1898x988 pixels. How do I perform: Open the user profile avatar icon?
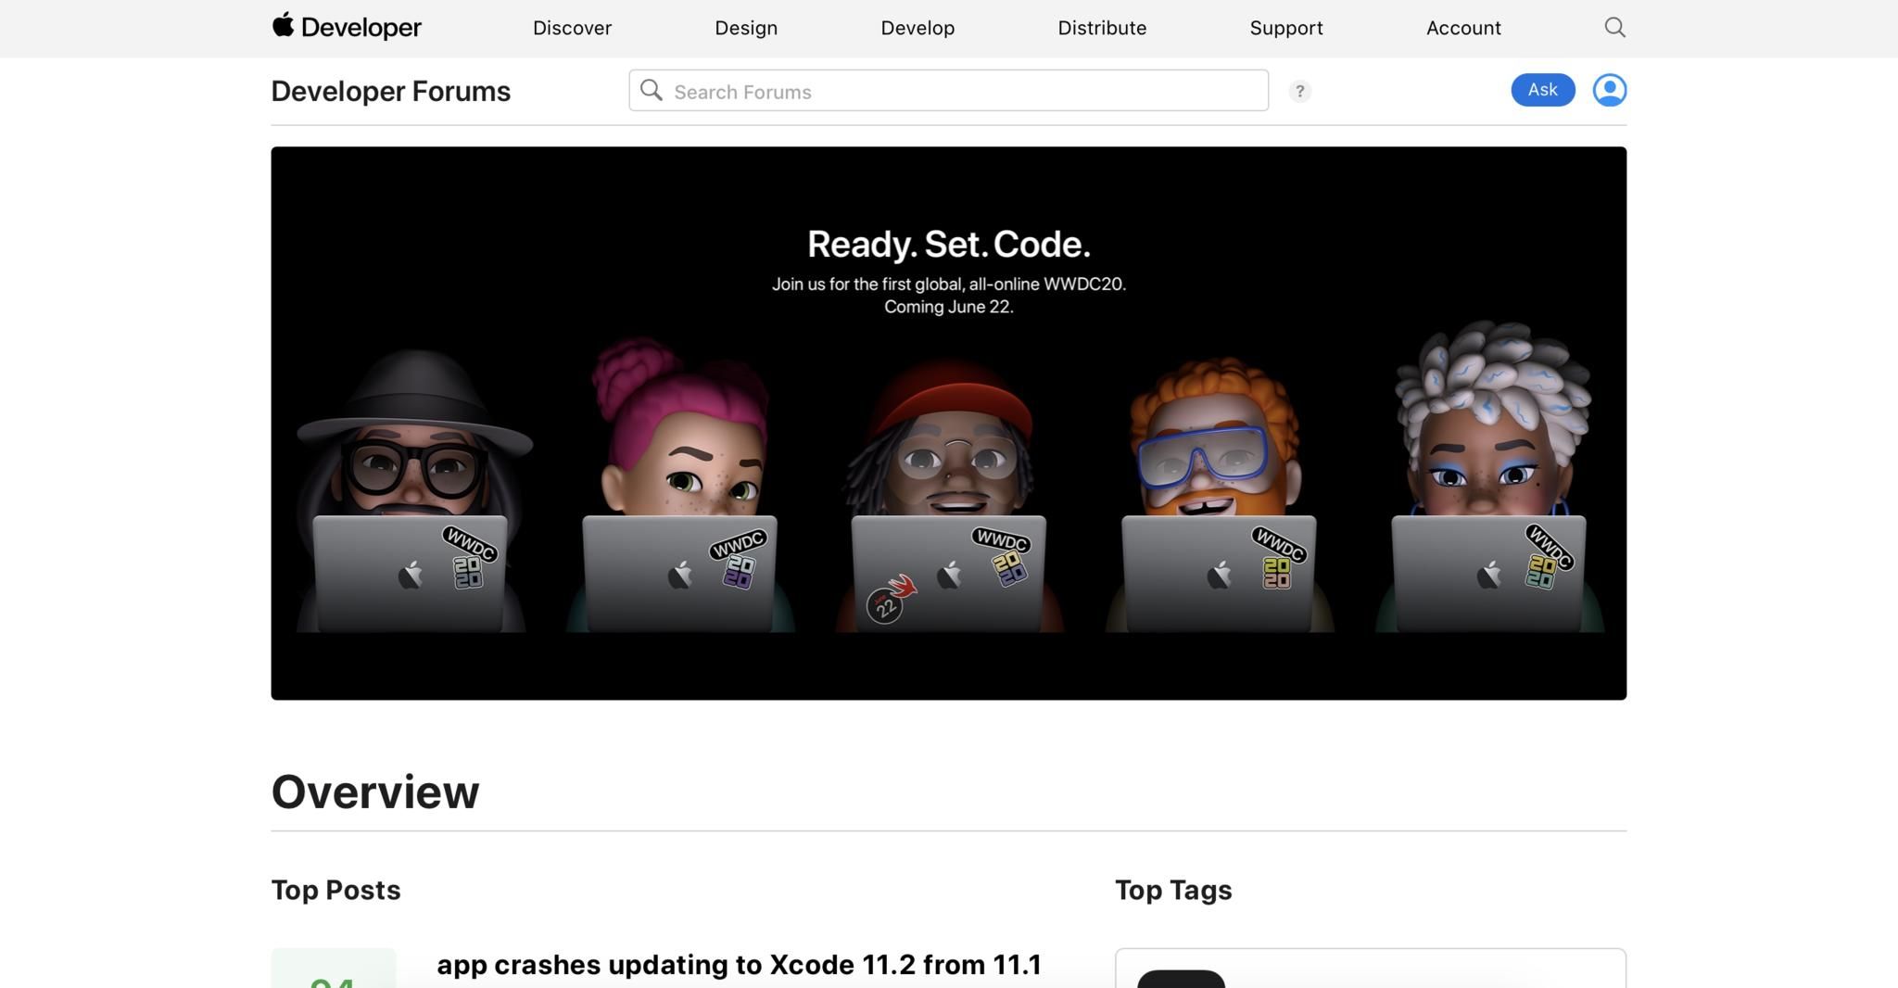click(1610, 90)
